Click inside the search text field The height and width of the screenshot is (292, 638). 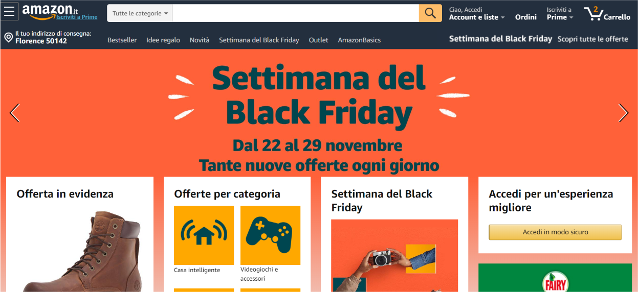click(296, 13)
